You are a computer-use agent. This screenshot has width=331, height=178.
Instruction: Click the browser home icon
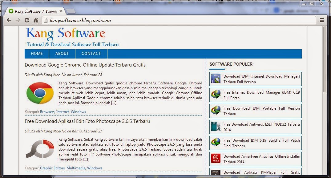(x=35, y=20)
